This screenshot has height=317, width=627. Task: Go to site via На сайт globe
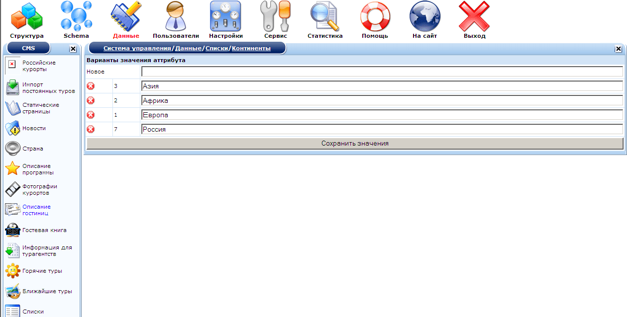(424, 16)
